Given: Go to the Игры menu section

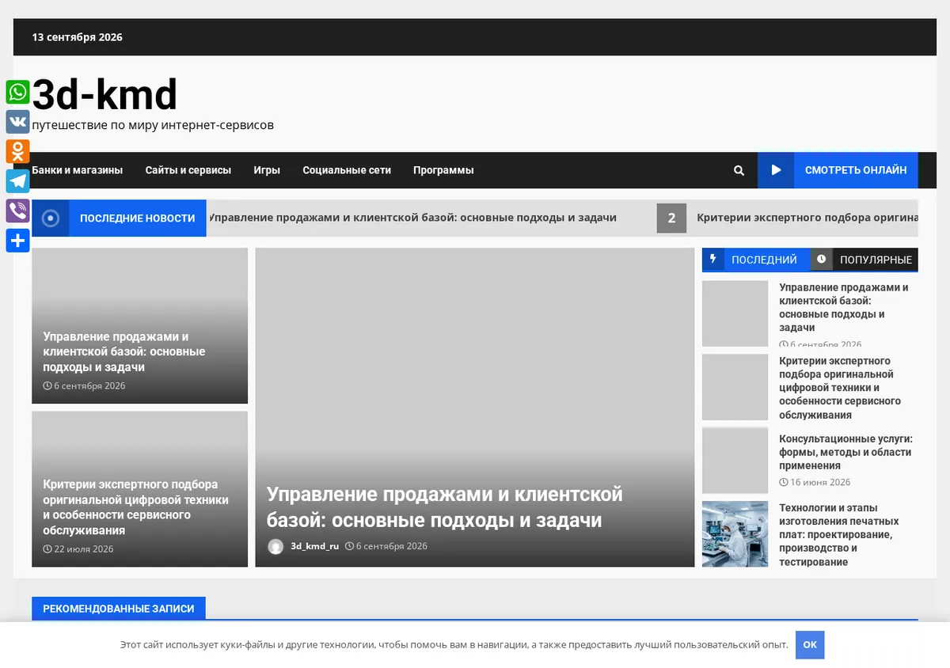Looking at the screenshot, I should pos(267,170).
